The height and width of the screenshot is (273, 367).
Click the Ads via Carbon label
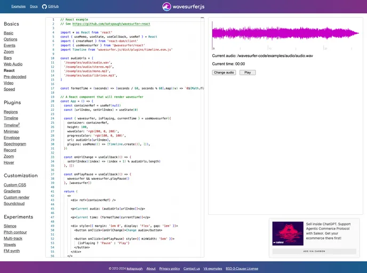click(x=314, y=251)
